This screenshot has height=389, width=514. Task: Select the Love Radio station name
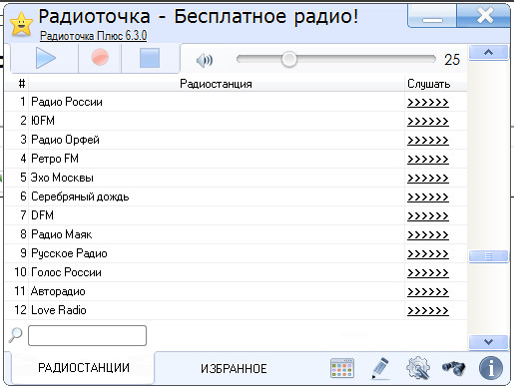59,310
